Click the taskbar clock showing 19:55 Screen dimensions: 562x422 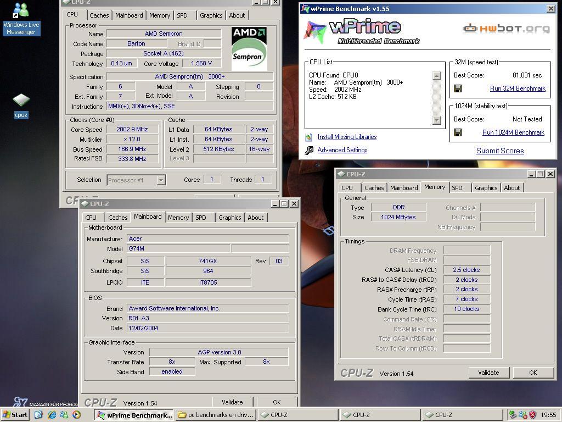[x=548, y=415]
